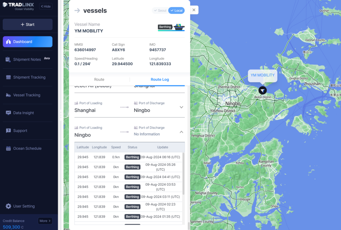
Task: Switch time zone toggle to Seoul
Action: [160, 10]
